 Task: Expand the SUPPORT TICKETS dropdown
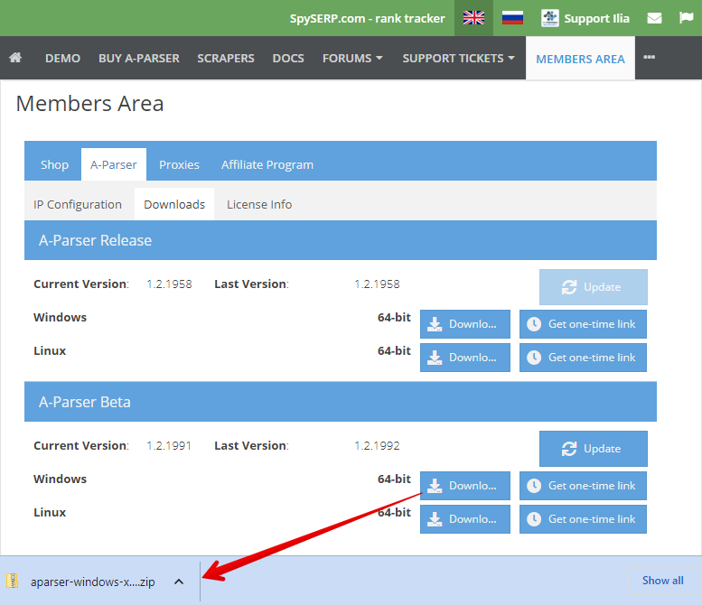[x=458, y=58]
